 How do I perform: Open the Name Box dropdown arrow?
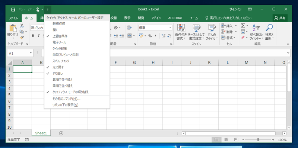(x=31, y=53)
